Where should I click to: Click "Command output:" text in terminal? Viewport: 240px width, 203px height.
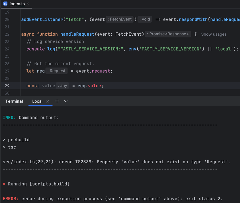39,118
